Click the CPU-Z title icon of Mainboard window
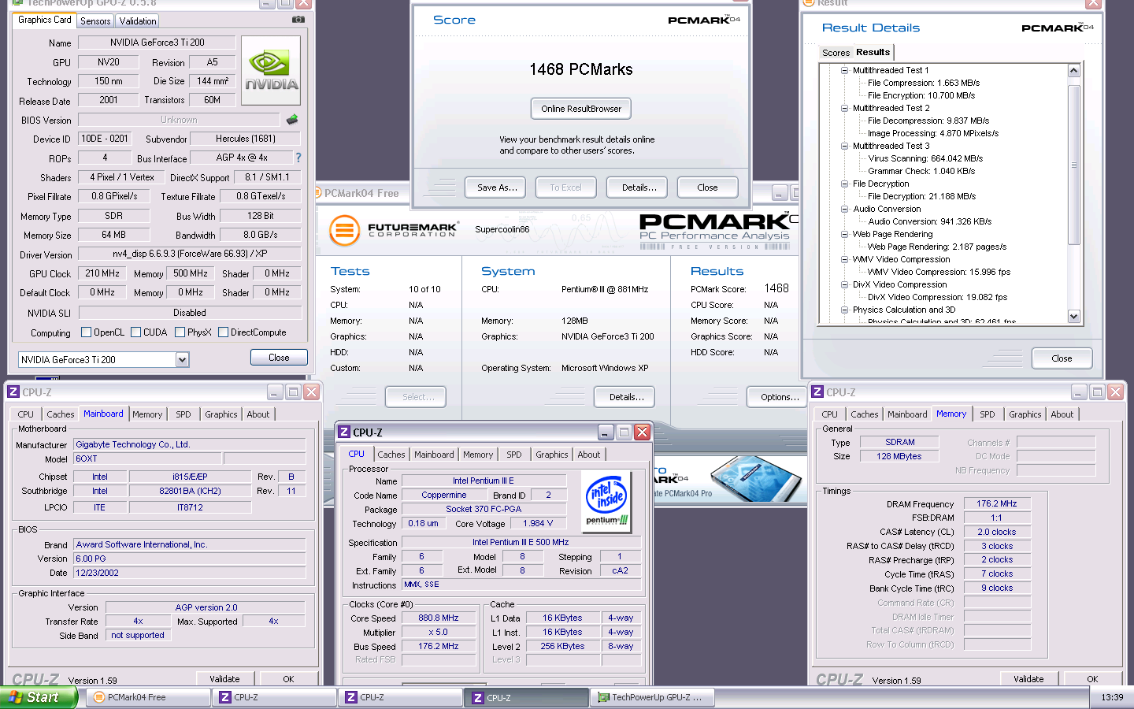 coord(13,392)
